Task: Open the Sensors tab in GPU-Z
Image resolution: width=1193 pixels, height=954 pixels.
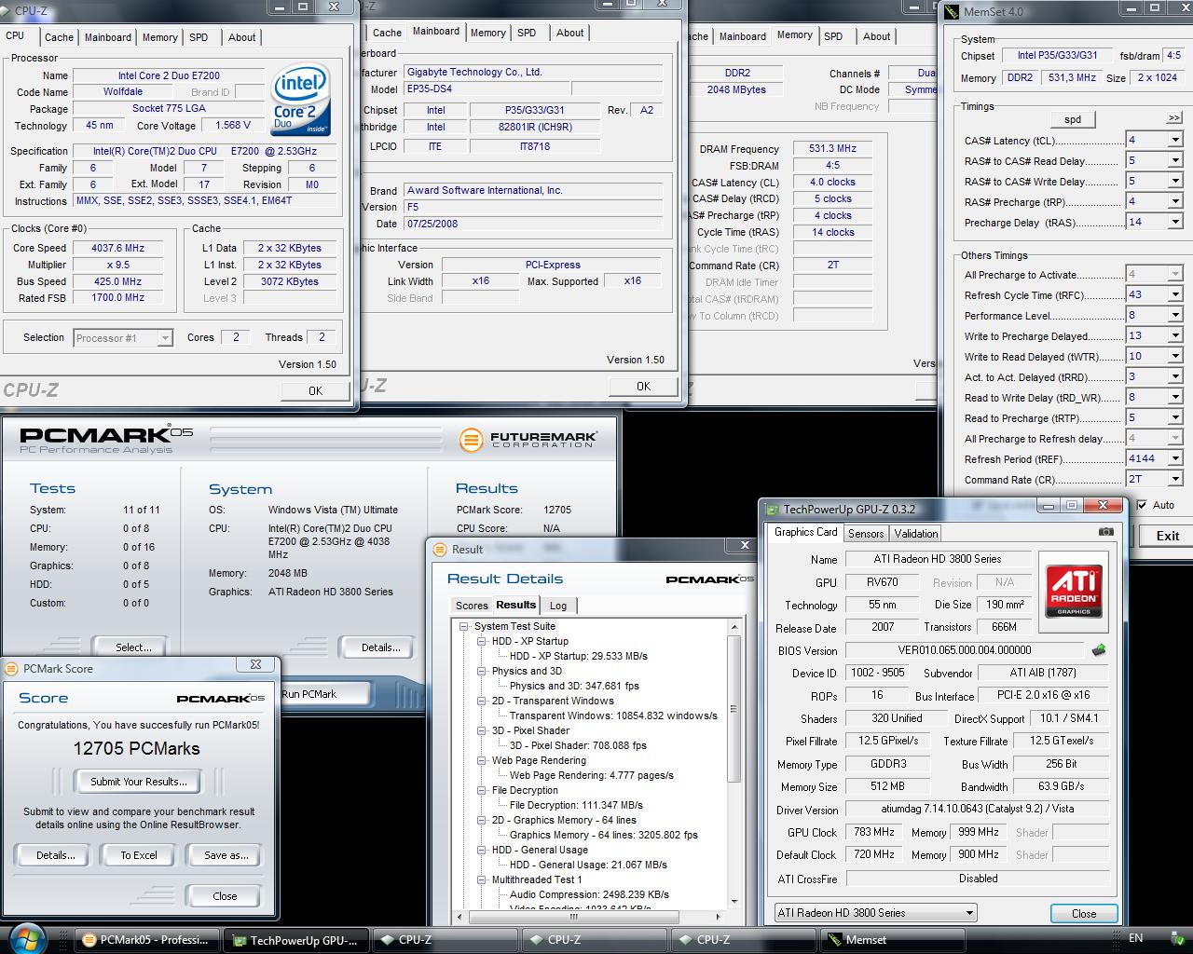Action: [x=866, y=534]
